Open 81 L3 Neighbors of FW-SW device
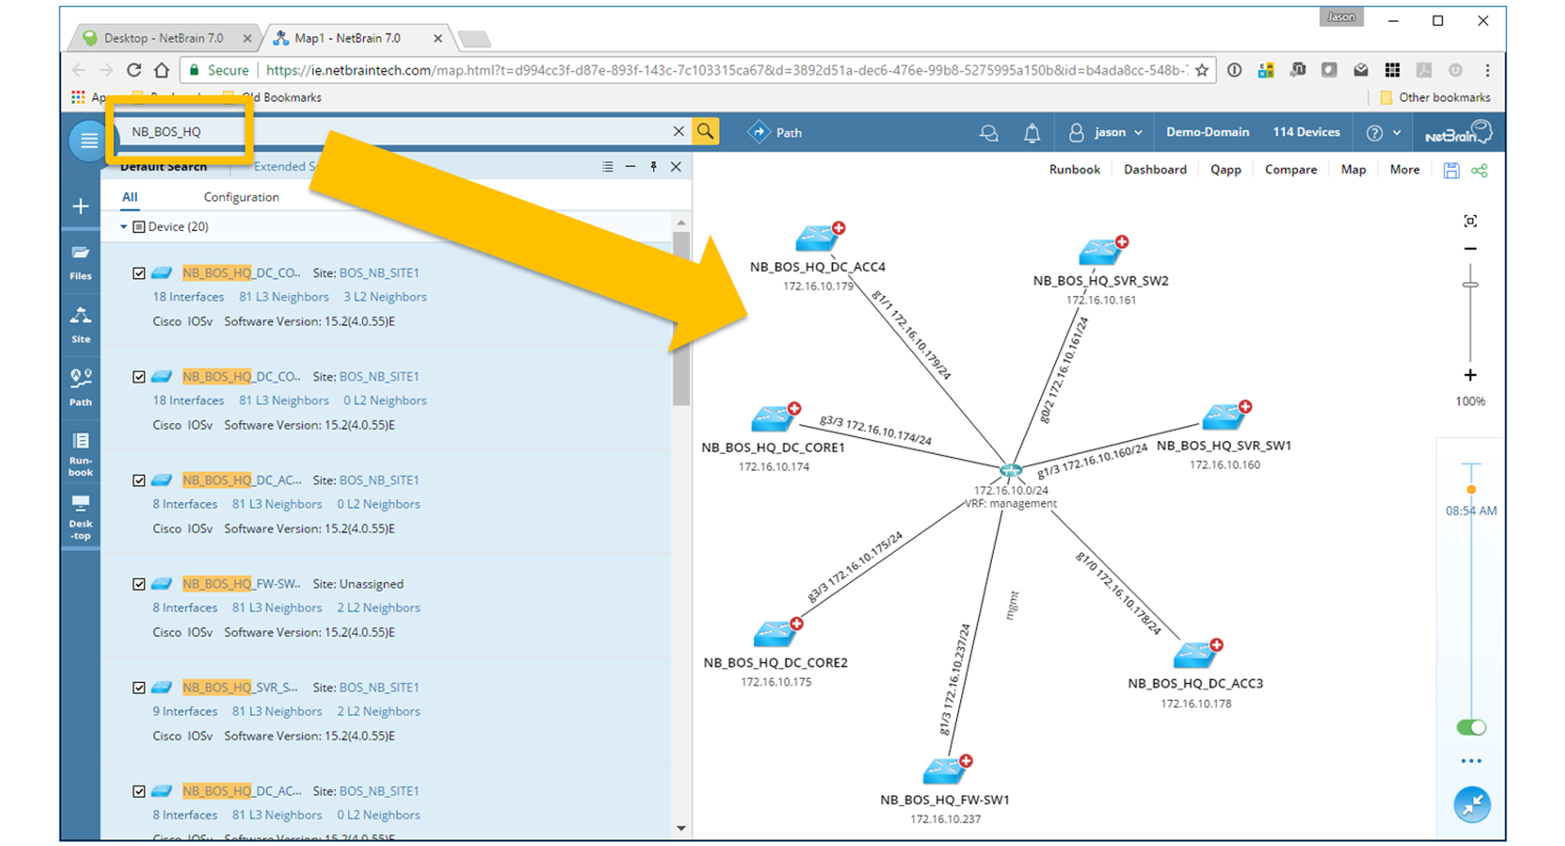Viewport: 1565px width, 846px height. point(276,607)
